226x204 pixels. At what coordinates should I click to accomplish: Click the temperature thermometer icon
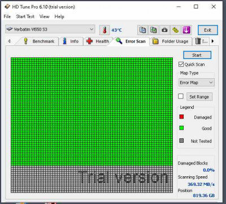(x=105, y=30)
